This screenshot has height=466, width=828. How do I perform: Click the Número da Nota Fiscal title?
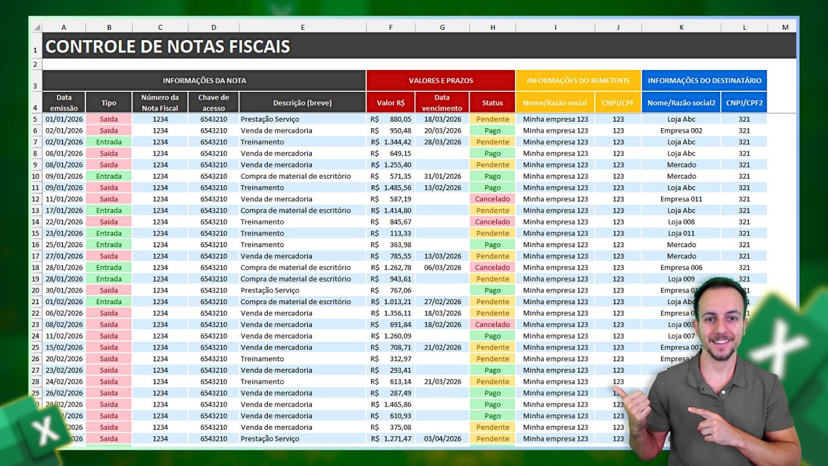(160, 103)
